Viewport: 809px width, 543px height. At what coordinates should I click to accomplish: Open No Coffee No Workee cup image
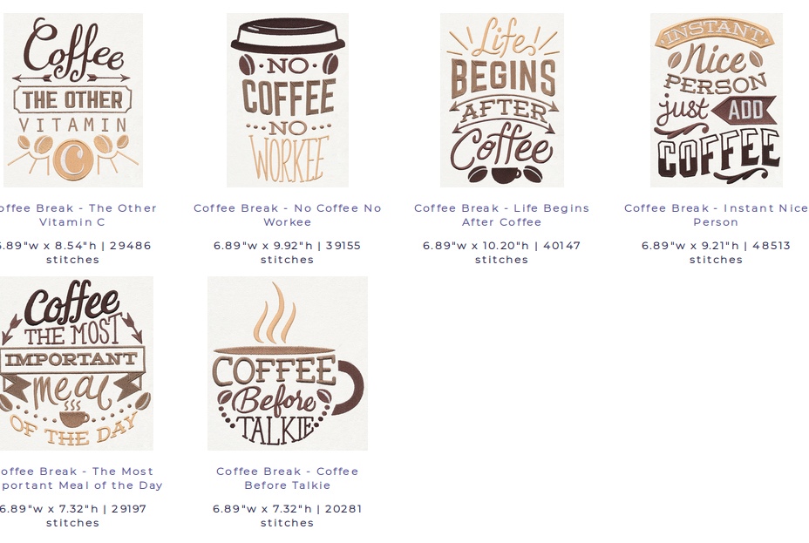point(288,100)
